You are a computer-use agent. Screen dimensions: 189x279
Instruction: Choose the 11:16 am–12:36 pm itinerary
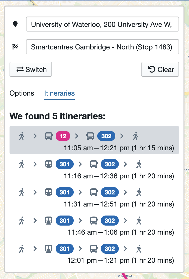[119, 176]
